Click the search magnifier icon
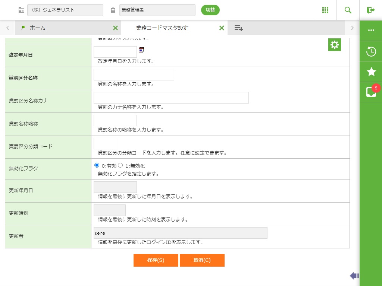 [x=348, y=10]
